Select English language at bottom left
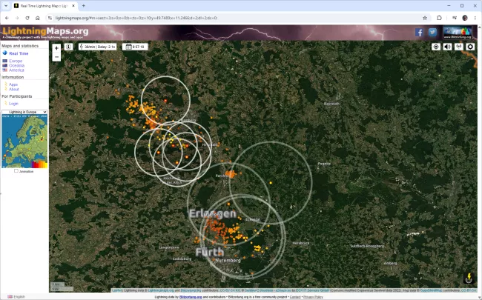 click(16, 296)
